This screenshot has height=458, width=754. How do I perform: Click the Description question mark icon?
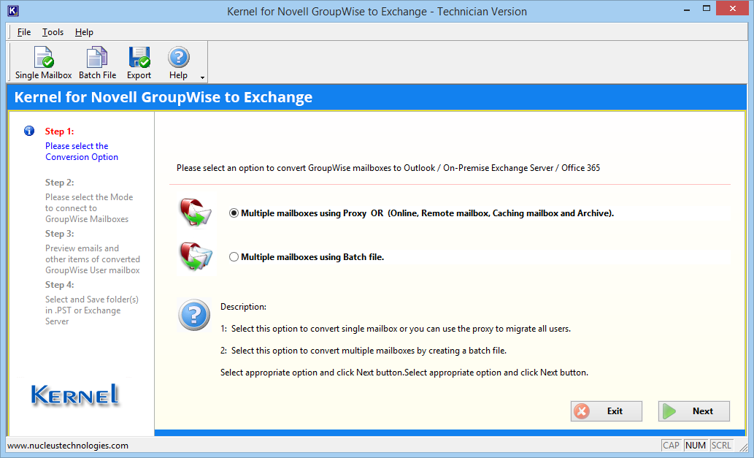click(x=194, y=315)
